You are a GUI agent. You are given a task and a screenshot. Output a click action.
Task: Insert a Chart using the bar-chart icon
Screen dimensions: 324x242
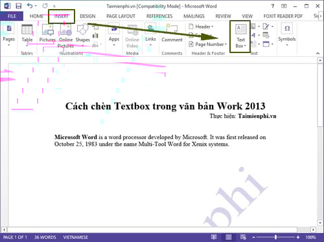pos(95,36)
